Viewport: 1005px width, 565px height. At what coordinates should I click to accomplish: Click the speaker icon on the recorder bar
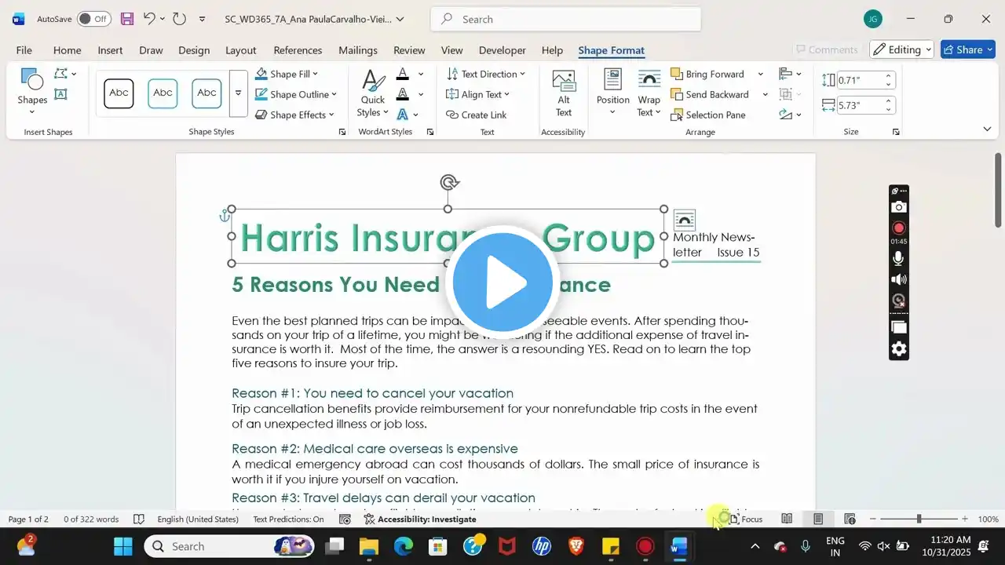[899, 279]
